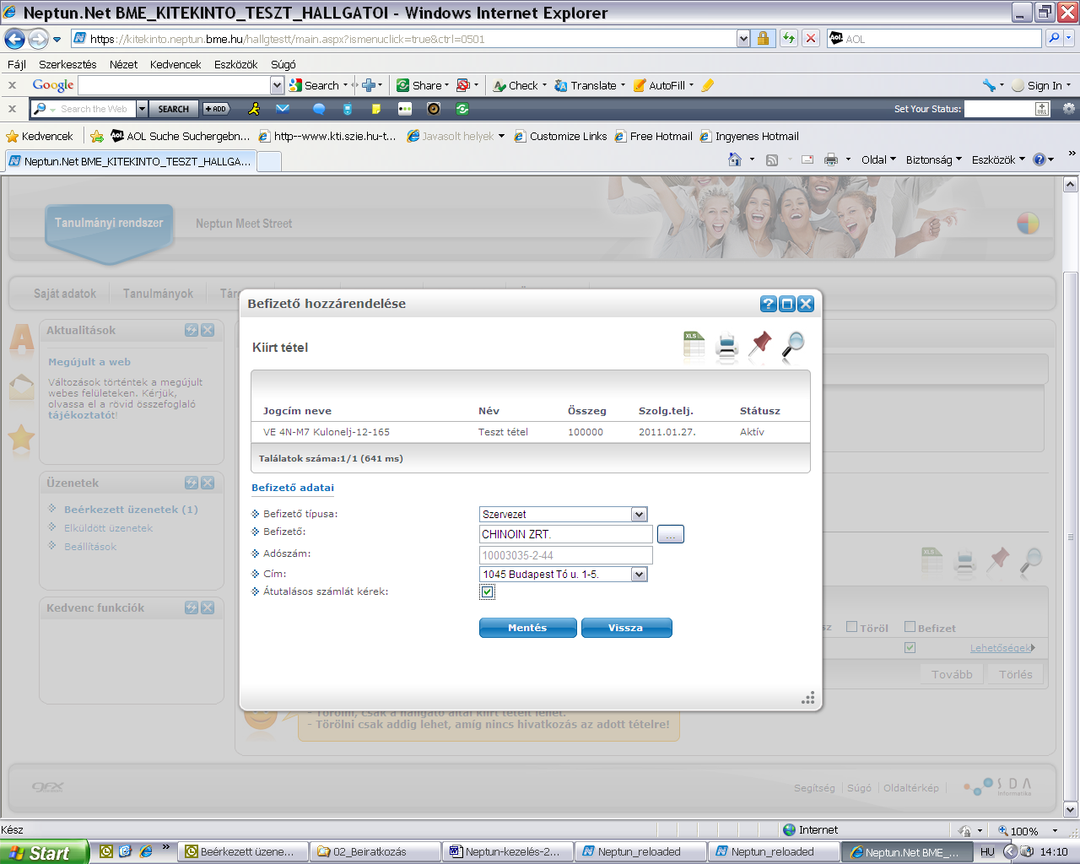Click the zoom level 100% control
This screenshot has width=1080, height=864.
[1028, 831]
